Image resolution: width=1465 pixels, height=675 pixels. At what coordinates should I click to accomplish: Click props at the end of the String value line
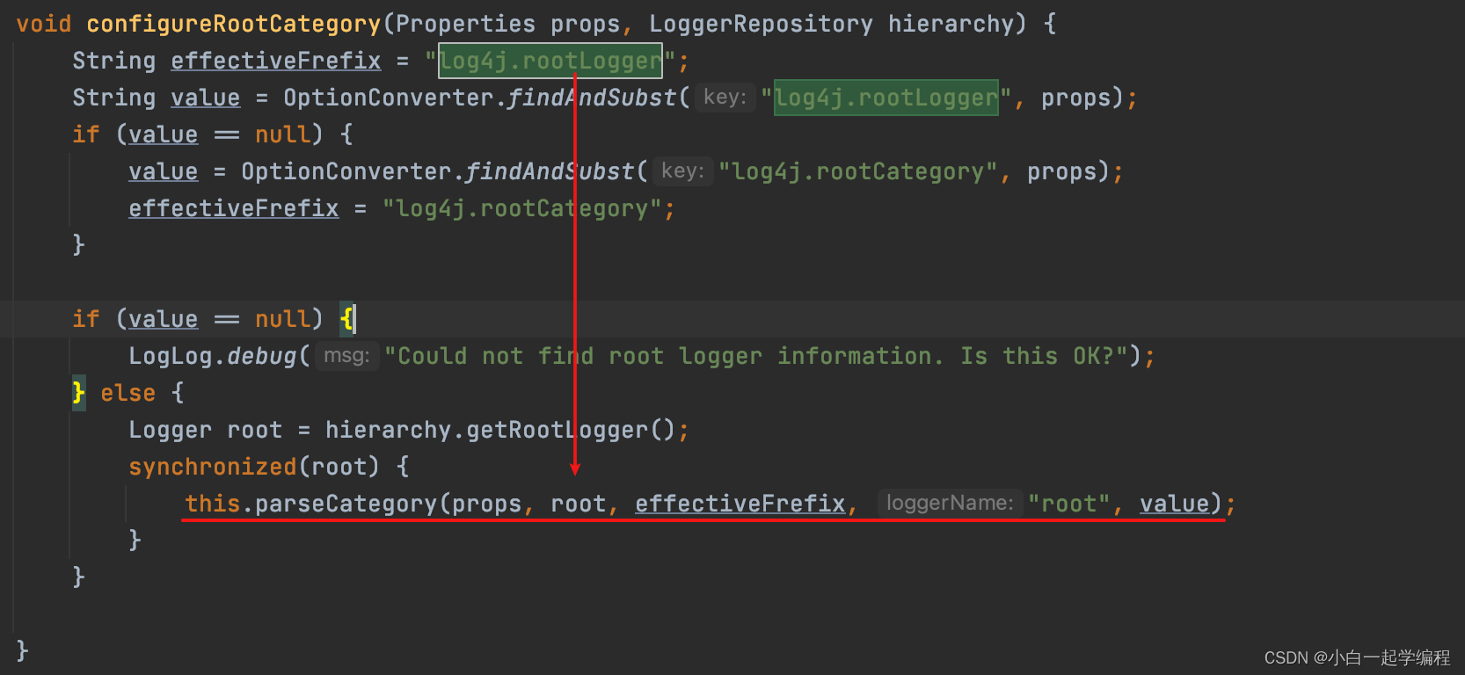[x=1077, y=98]
